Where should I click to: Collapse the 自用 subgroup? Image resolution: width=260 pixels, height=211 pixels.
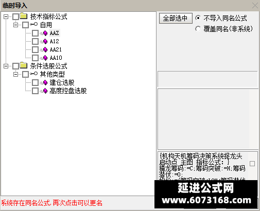point(15,25)
